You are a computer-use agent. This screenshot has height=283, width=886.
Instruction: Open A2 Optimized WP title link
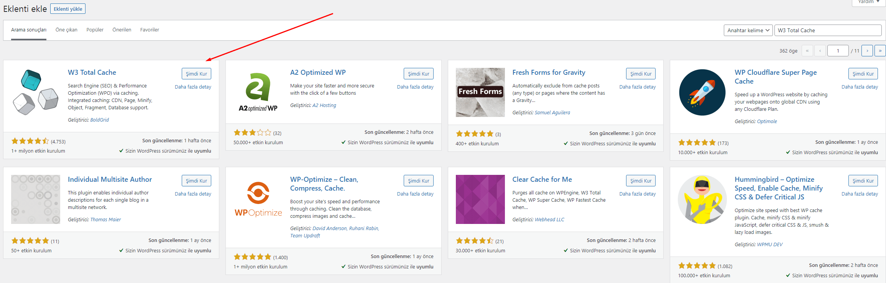coord(318,72)
